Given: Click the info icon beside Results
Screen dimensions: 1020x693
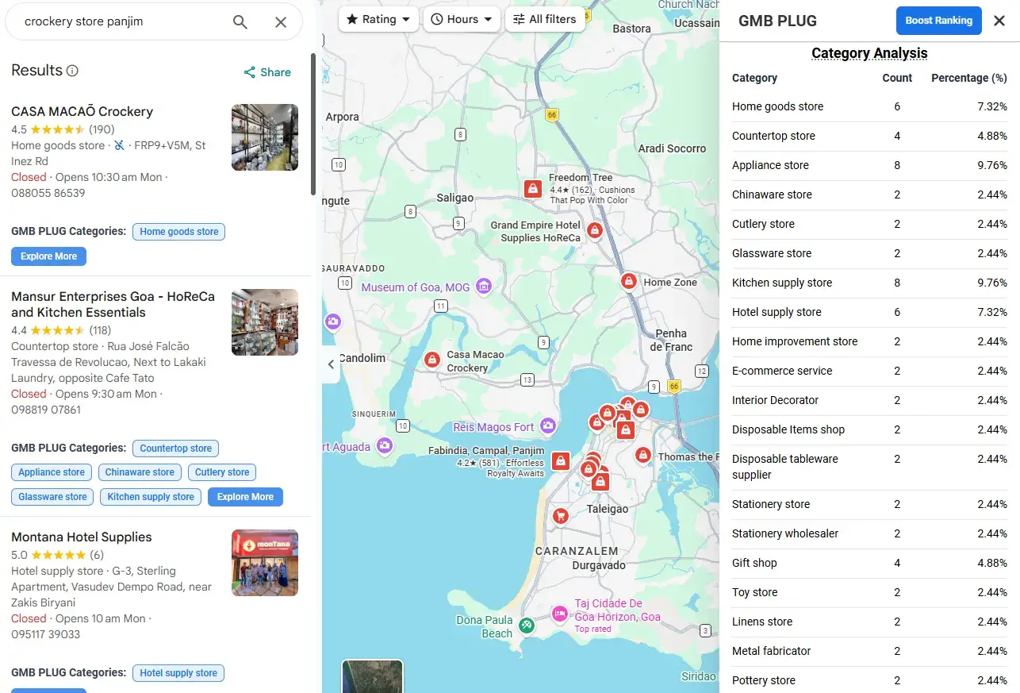Looking at the screenshot, I should [72, 71].
